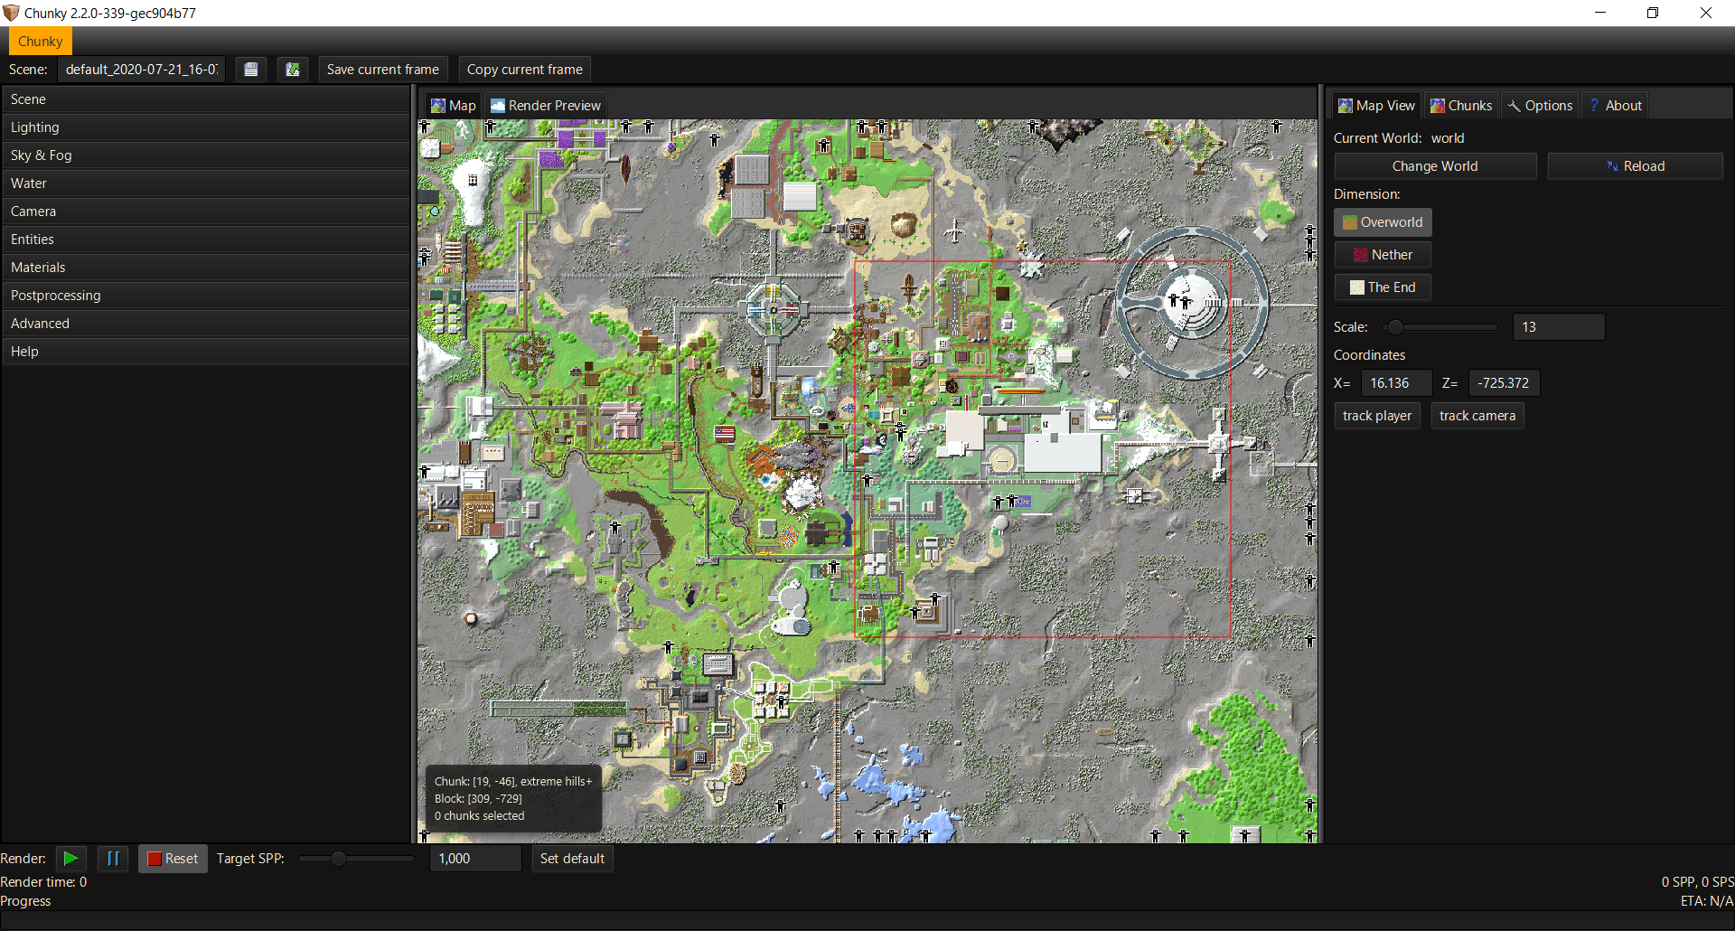The width and height of the screenshot is (1735, 931).
Task: Click the map Scale slider
Action: 1440,327
